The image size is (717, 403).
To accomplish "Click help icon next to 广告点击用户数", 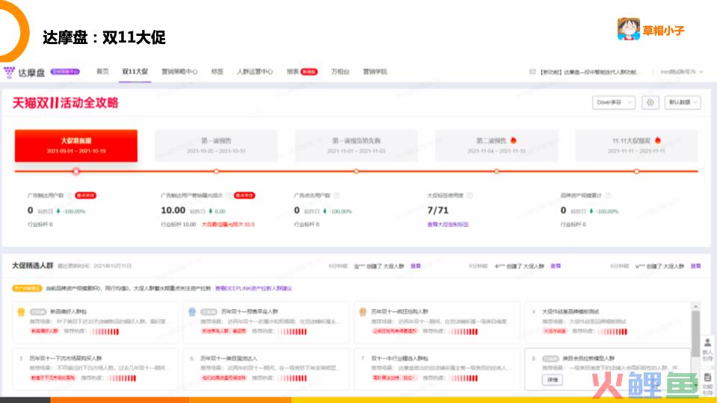I will pyautogui.click(x=337, y=196).
